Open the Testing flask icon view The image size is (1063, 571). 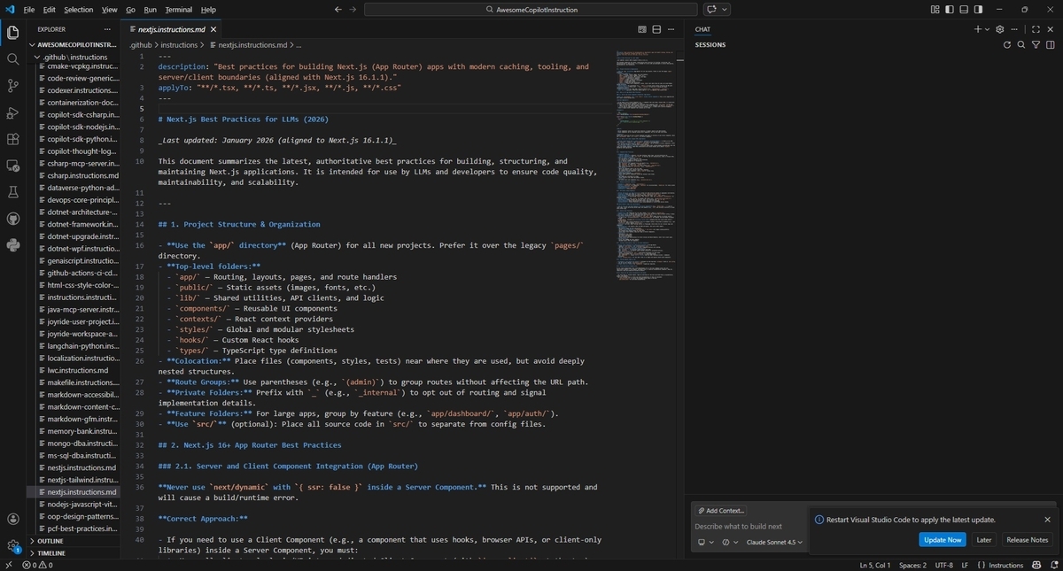pos(12,192)
